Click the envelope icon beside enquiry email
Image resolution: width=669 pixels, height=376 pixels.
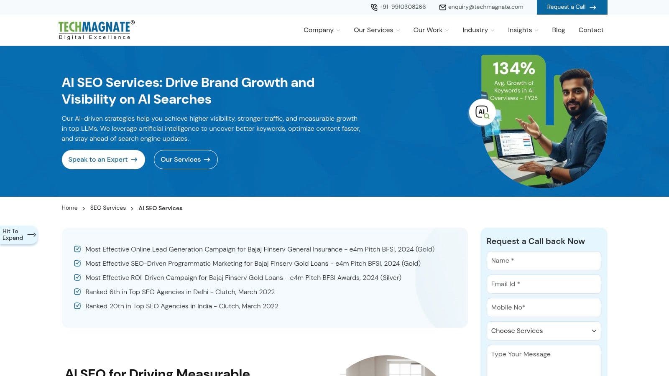443,7
